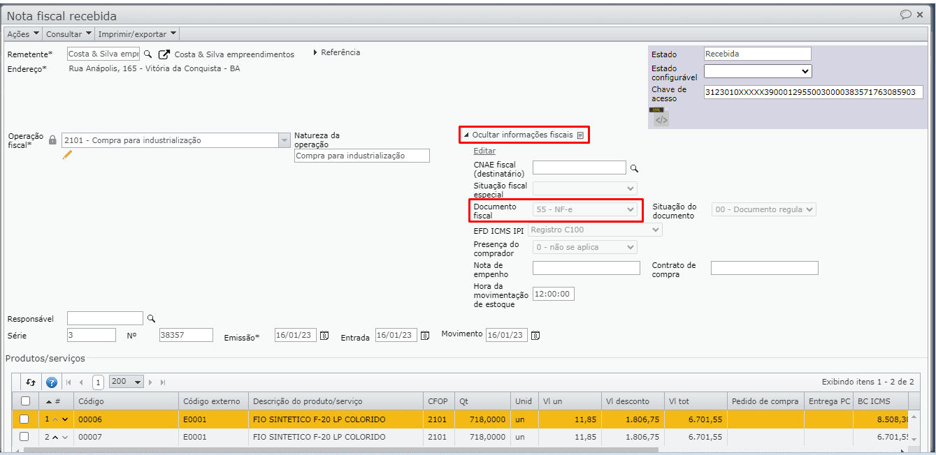Click the CNAE fiscal input field
Screen dimensions: 936x455
coord(579,167)
